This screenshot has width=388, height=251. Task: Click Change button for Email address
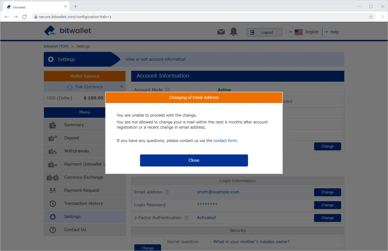tap(328, 192)
